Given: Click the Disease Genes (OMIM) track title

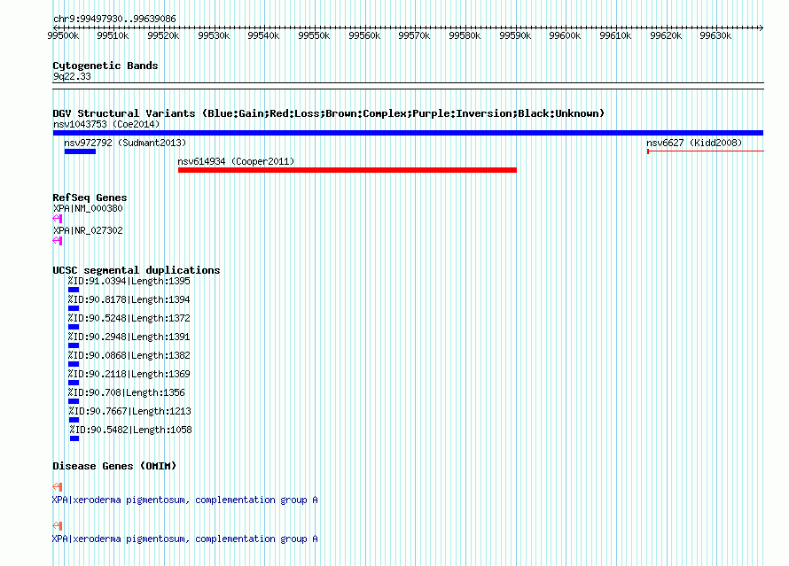Looking at the screenshot, I should tap(114, 466).
